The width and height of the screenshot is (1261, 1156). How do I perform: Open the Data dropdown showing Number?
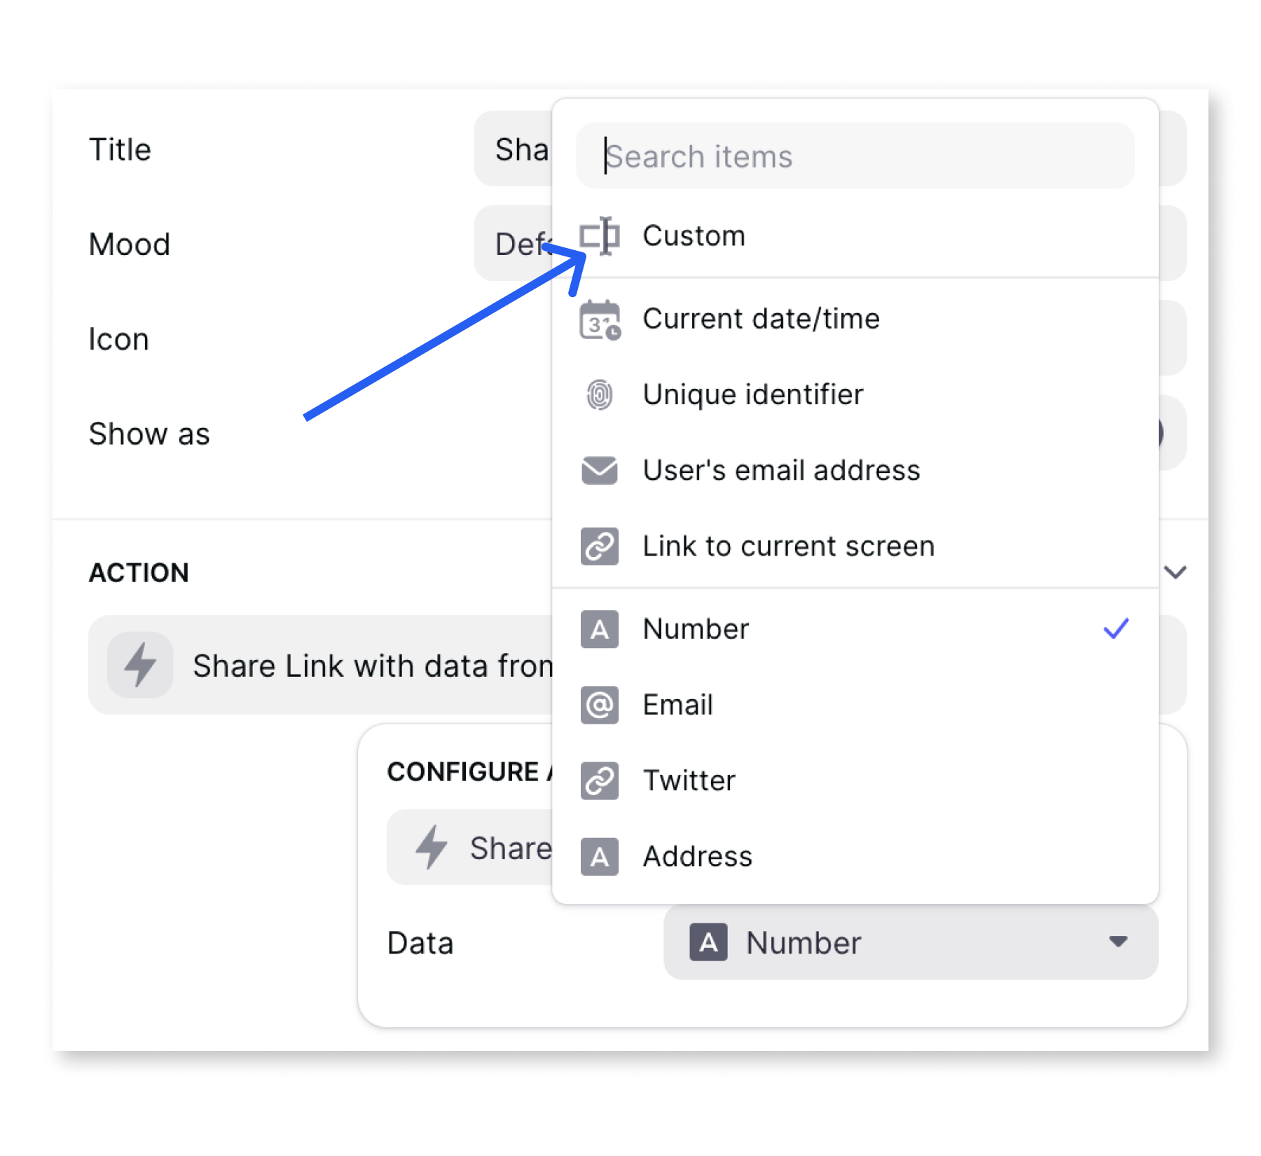coord(911,942)
